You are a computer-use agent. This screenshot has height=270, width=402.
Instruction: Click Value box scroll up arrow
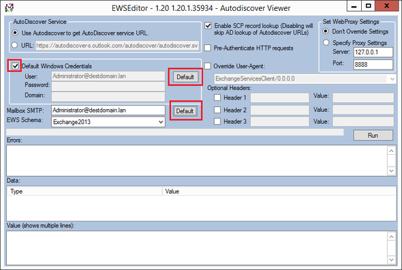(392, 237)
